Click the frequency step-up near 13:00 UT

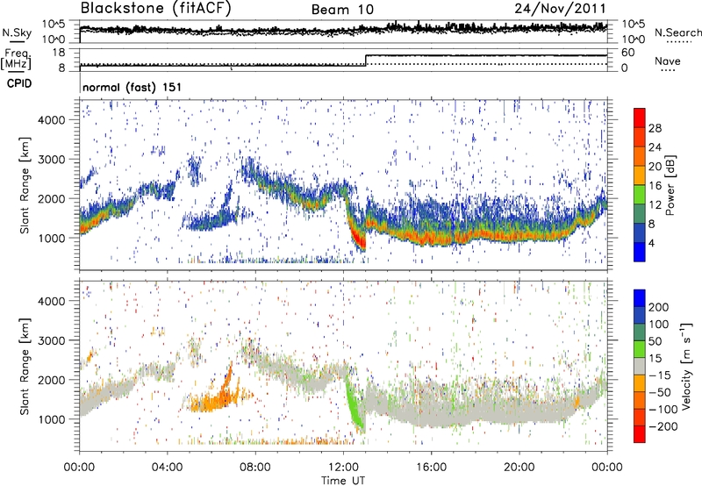(366, 60)
